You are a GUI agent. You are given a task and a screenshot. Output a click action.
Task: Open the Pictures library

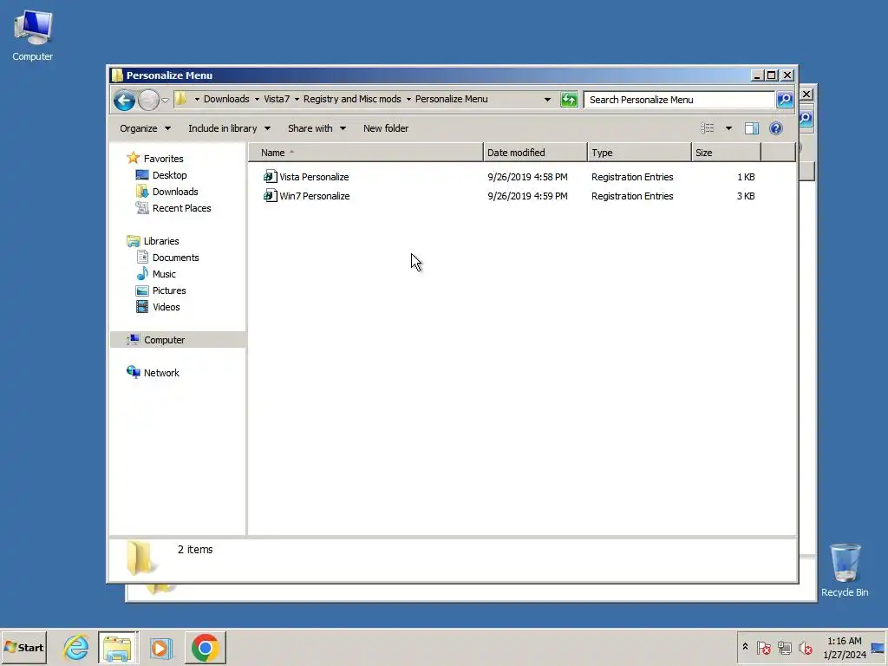point(169,290)
